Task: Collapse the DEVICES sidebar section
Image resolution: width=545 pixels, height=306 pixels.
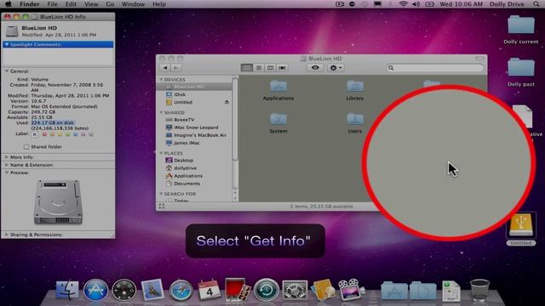Action: [161, 79]
